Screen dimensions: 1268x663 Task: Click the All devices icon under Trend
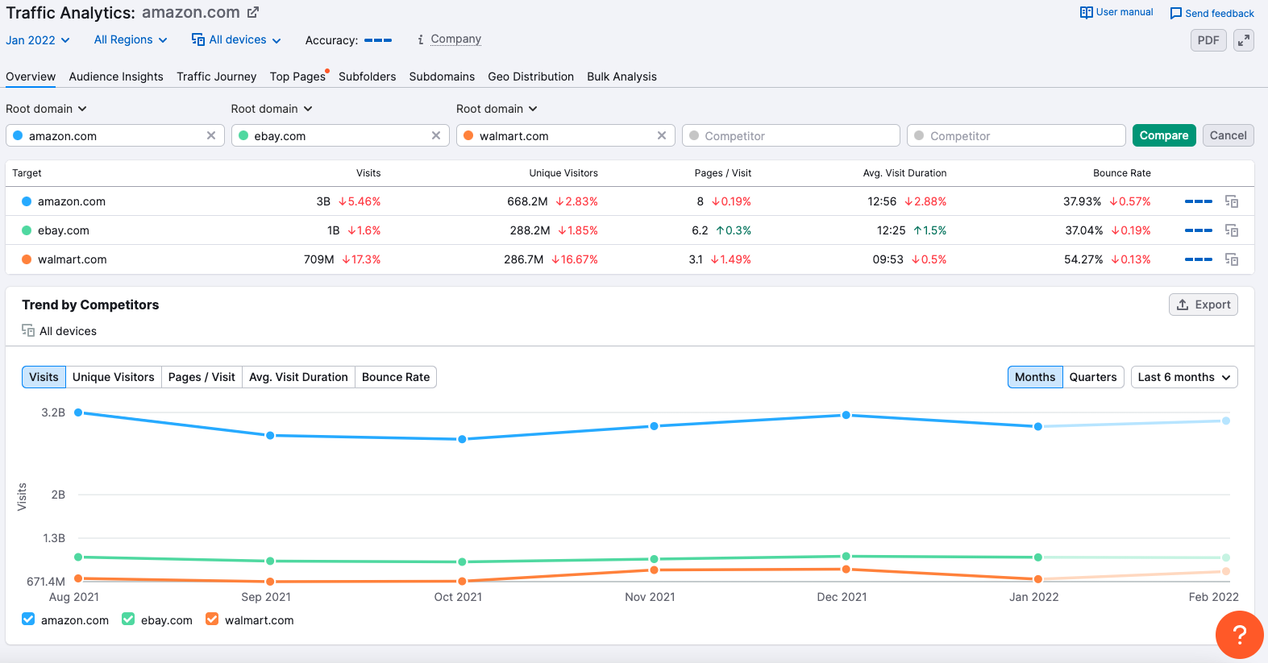pyautogui.click(x=28, y=330)
